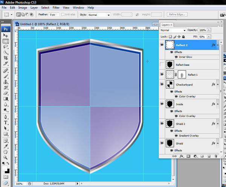This screenshot has width=226, height=187.
Task: Open layer style fx menu in Layers panel
Action: point(181,156)
